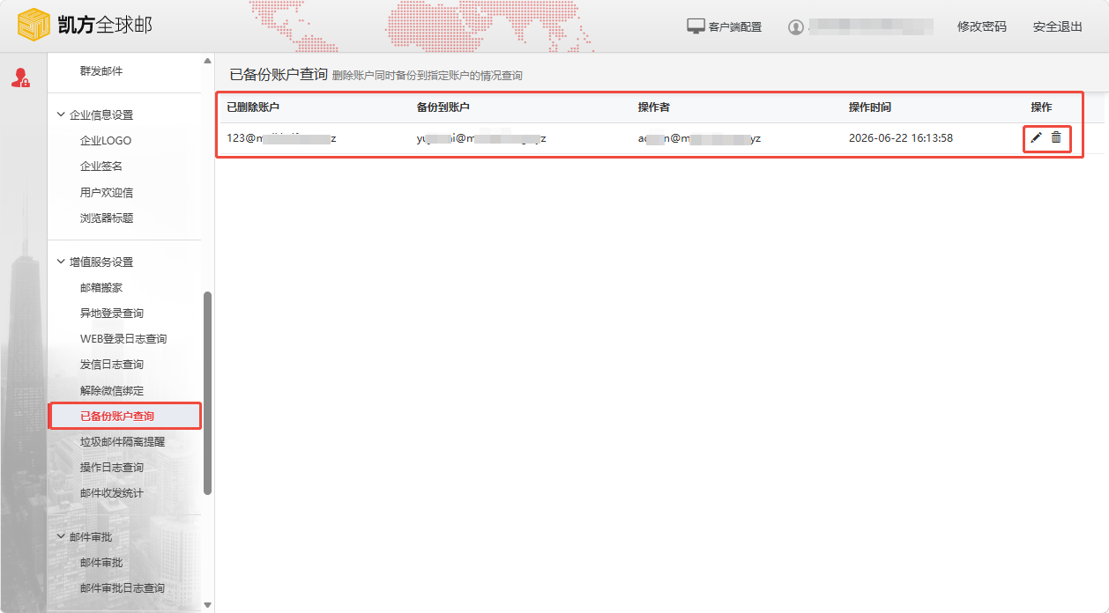Click the 已备份账户查询 page title

point(279,74)
